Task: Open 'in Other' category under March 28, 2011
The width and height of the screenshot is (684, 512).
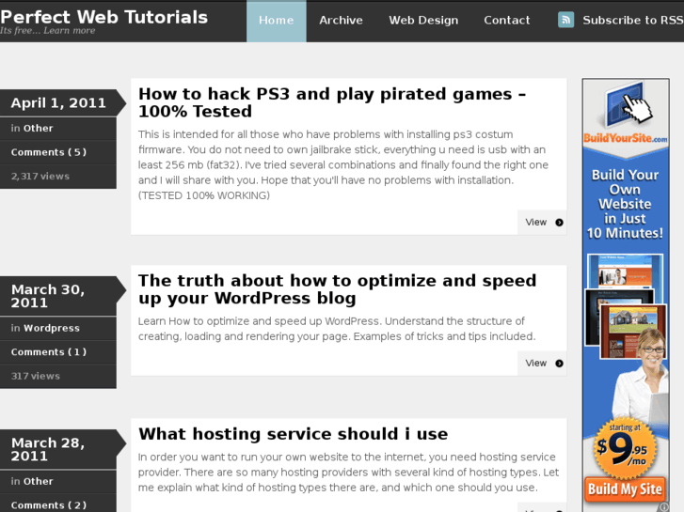Action: [x=32, y=482]
